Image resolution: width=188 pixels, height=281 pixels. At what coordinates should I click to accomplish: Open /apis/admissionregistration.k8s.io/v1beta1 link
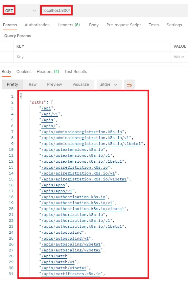tap(91, 144)
